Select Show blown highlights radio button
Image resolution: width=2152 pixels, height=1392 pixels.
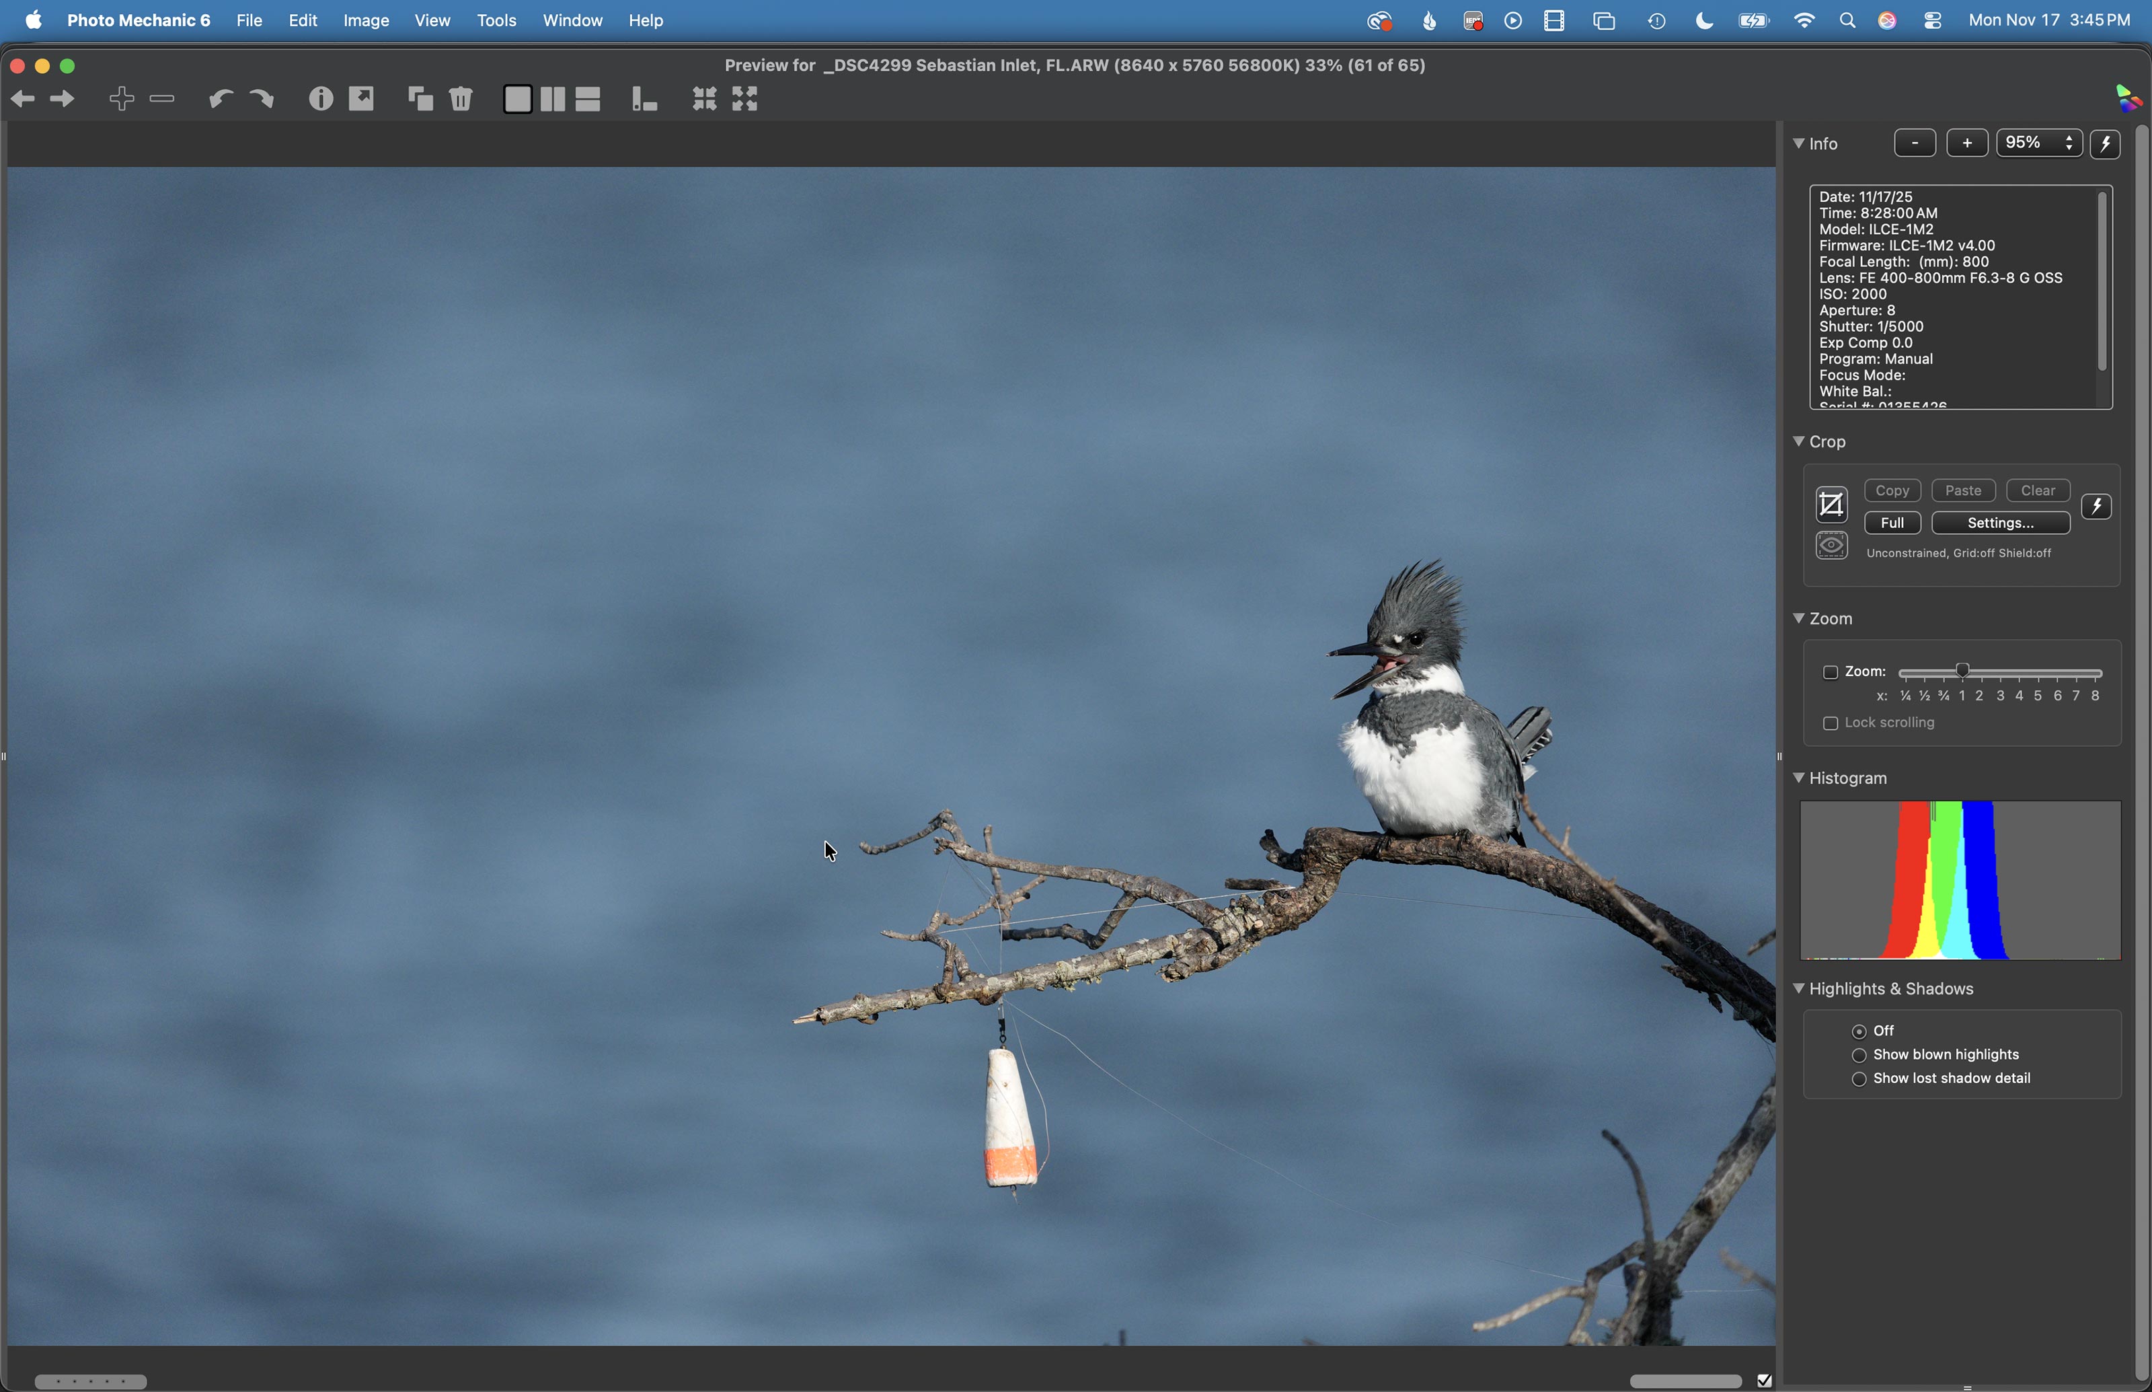pyautogui.click(x=1859, y=1056)
